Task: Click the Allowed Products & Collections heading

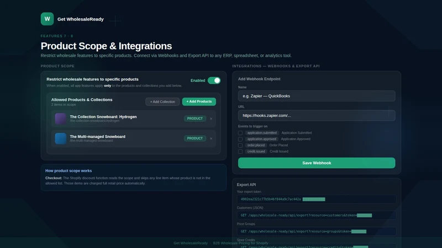Action: (x=82, y=100)
